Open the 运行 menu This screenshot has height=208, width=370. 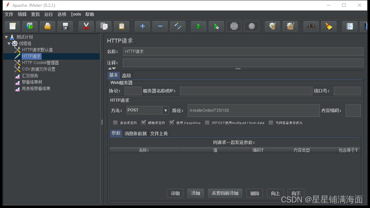point(49,15)
